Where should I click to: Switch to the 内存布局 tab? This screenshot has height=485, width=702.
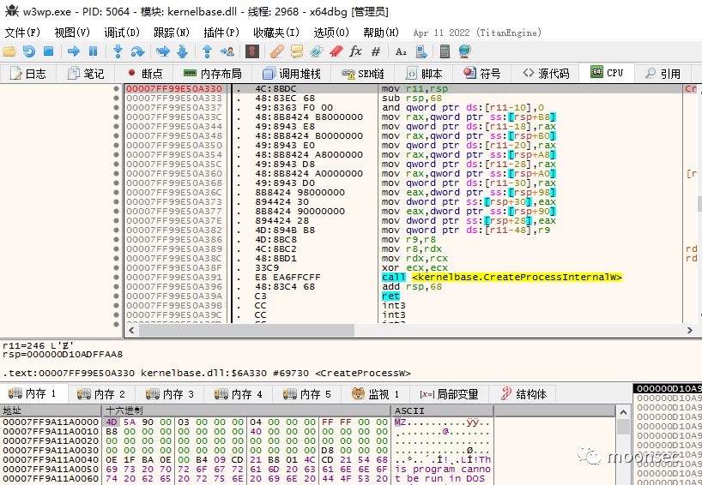pyautogui.click(x=212, y=74)
